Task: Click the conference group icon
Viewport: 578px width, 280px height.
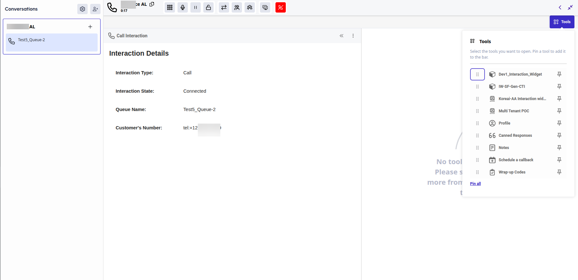Action: coord(250,7)
